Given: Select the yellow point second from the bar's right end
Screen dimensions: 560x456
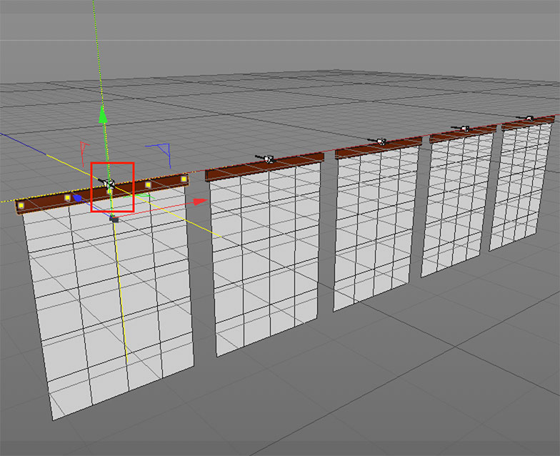Looking at the screenshot, I should tap(148, 184).
